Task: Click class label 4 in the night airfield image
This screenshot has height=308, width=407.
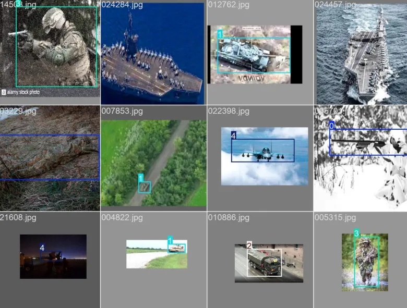Action: [42, 248]
